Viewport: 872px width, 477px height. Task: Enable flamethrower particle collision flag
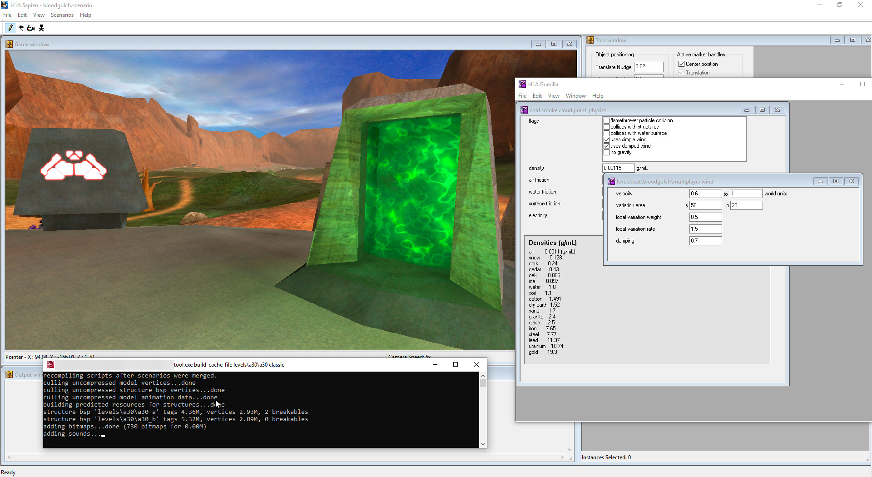(x=606, y=120)
